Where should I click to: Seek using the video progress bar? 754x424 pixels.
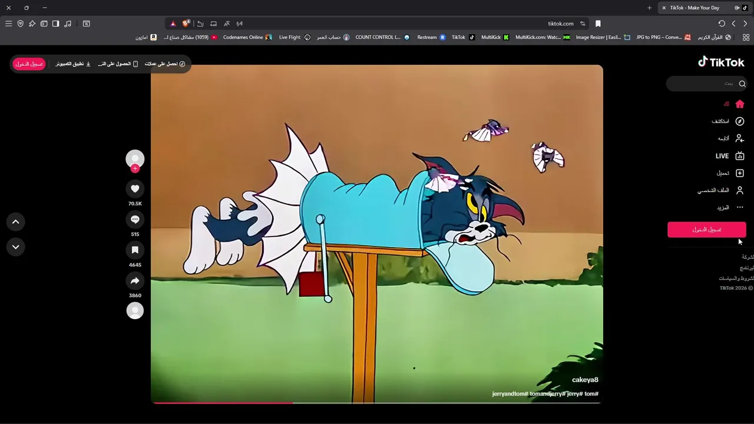pos(377,403)
